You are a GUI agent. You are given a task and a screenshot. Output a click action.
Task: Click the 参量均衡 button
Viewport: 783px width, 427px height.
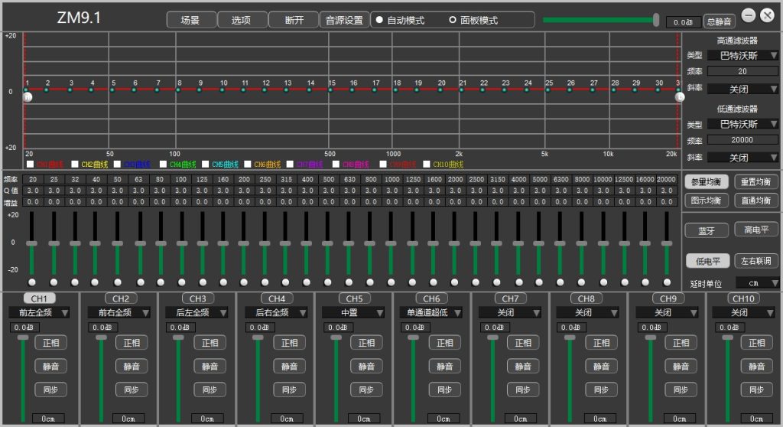[706, 182]
